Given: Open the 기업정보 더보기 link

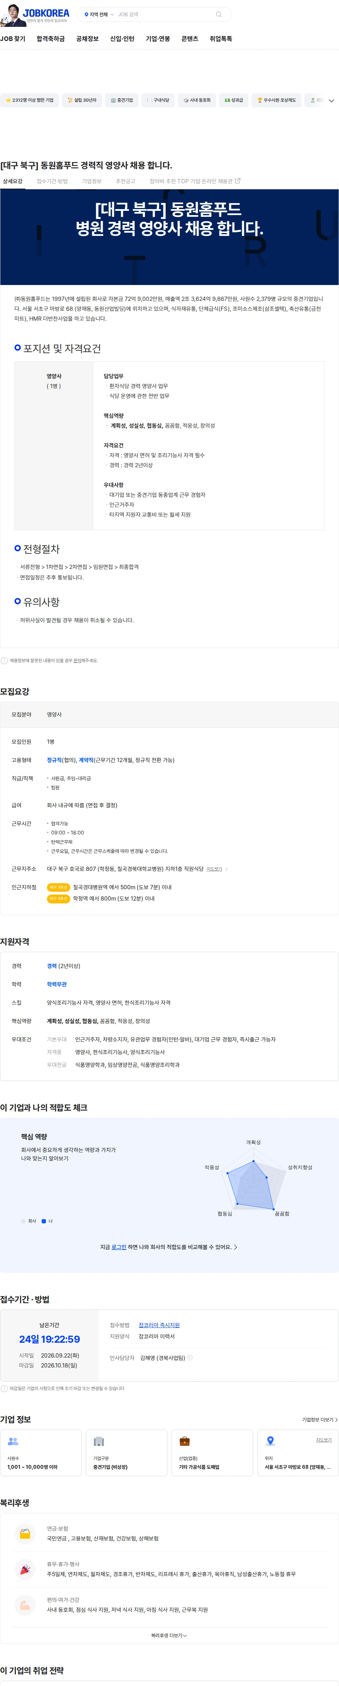Looking at the screenshot, I should pyautogui.click(x=319, y=1420).
